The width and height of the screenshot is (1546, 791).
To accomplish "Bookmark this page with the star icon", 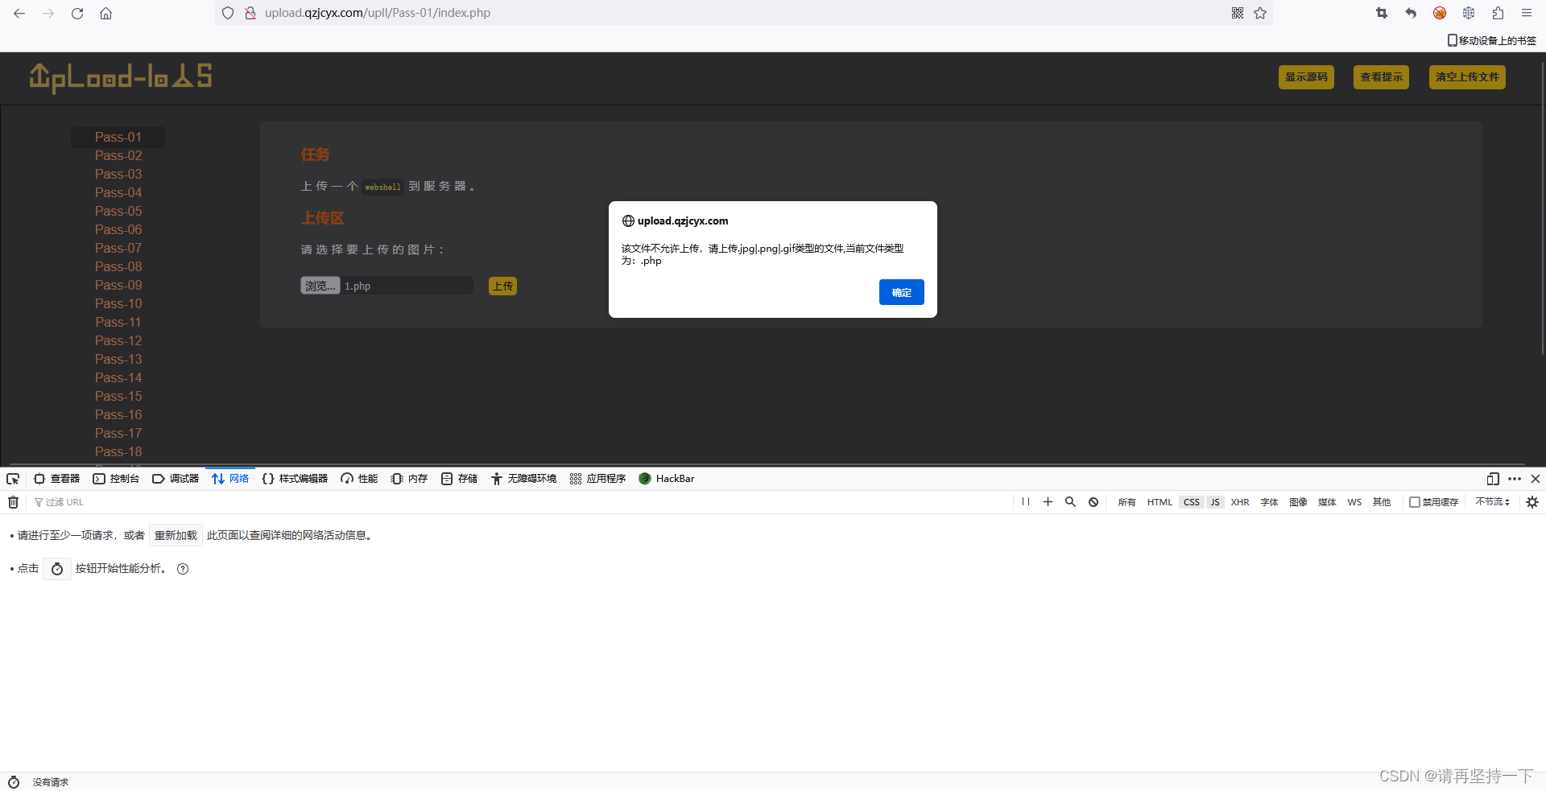I will tap(1260, 13).
